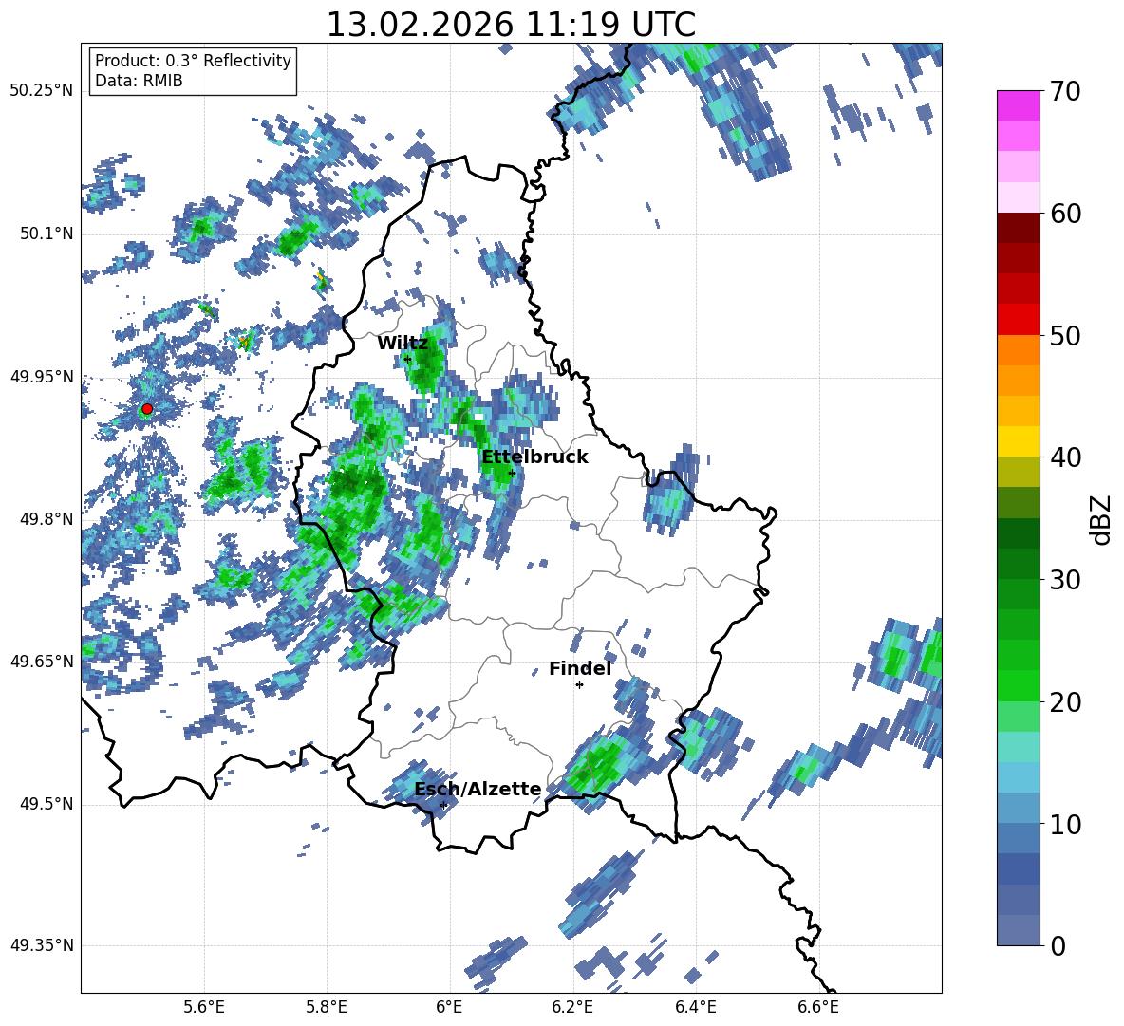Image resolution: width=1124 pixels, height=1026 pixels.
Task: Pick the magenta 70 dBZ colorbar segment
Action: click(x=1018, y=105)
